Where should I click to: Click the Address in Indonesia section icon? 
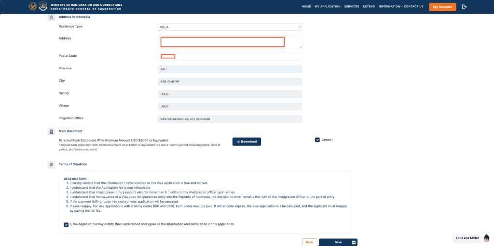(51, 17)
